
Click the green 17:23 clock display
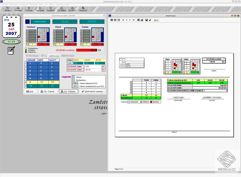[11, 42]
